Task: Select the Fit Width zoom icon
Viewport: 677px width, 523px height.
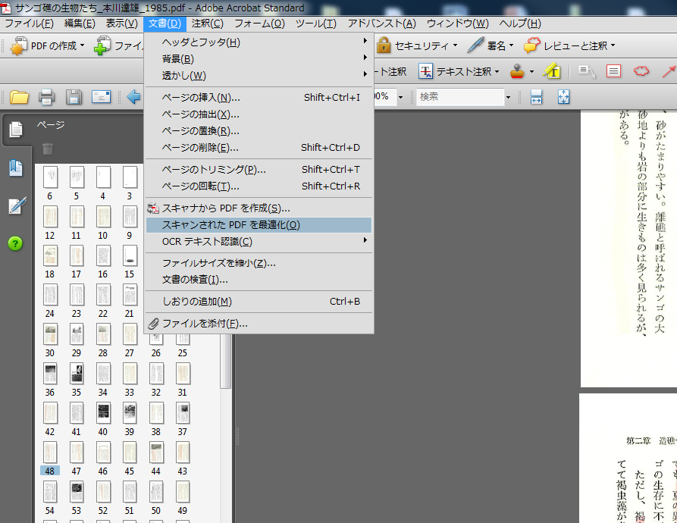Action: [x=537, y=97]
